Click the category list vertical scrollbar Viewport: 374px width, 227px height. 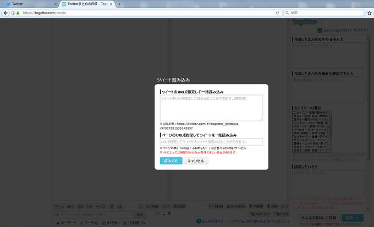pos(330,131)
